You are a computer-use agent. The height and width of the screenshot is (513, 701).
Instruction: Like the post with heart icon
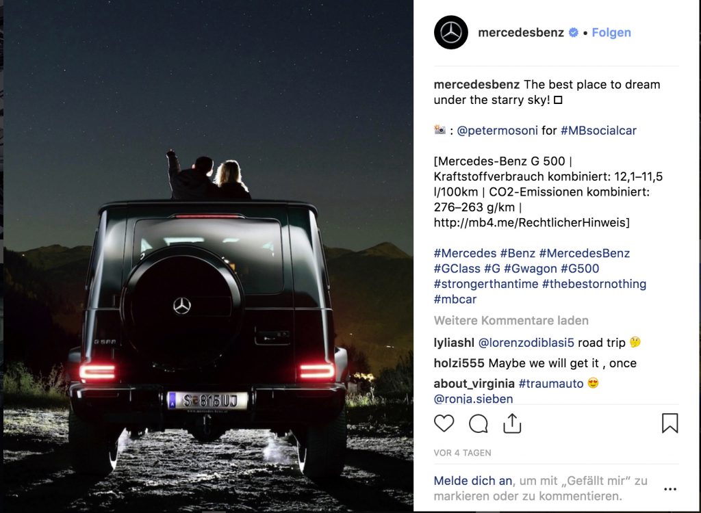pos(444,423)
